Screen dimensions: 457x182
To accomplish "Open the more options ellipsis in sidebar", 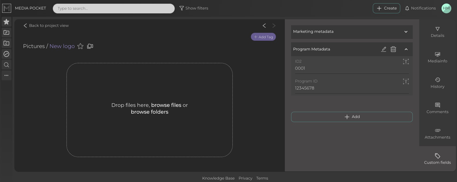I will [x=7, y=75].
